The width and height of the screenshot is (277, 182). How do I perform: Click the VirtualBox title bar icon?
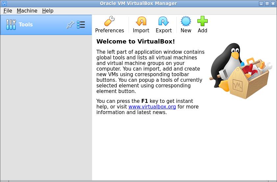(4, 3)
